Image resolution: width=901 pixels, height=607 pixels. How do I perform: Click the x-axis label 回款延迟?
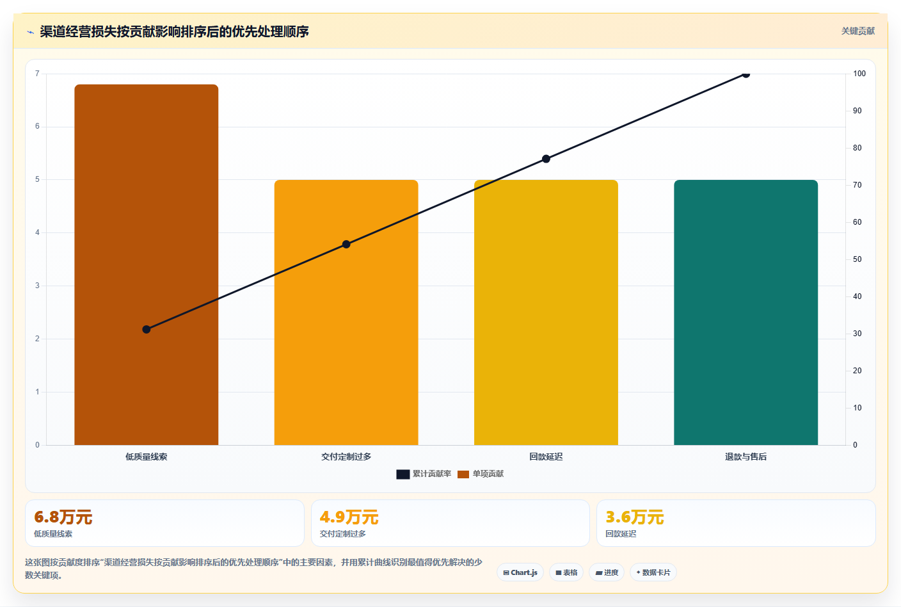546,457
